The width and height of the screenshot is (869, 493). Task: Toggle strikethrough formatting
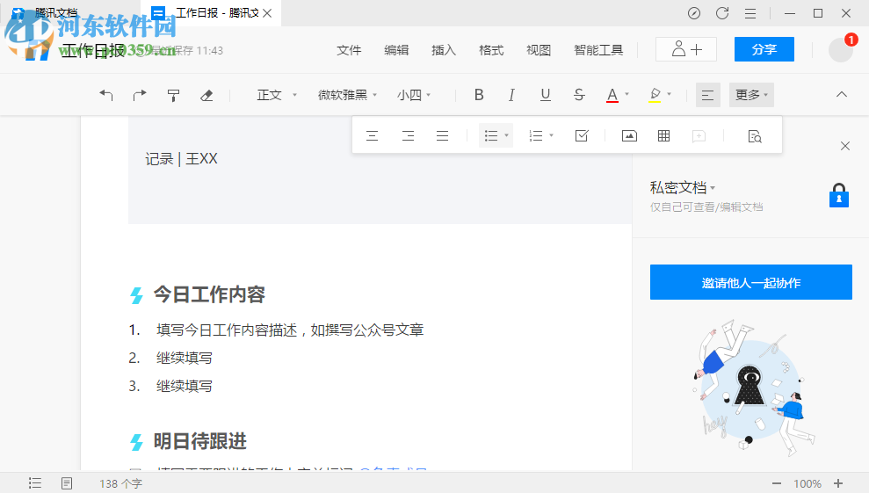(579, 96)
